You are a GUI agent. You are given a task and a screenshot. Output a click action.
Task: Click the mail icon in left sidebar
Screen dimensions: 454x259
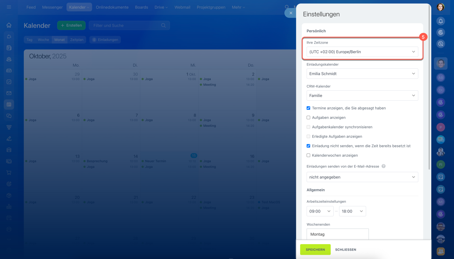click(x=9, y=93)
